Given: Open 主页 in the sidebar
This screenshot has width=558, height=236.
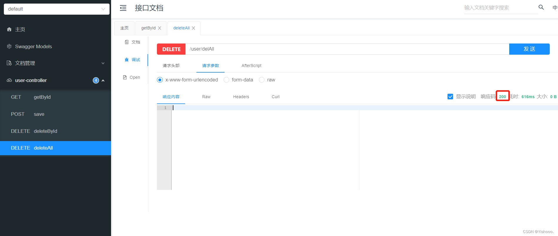Looking at the screenshot, I should coord(56,29).
